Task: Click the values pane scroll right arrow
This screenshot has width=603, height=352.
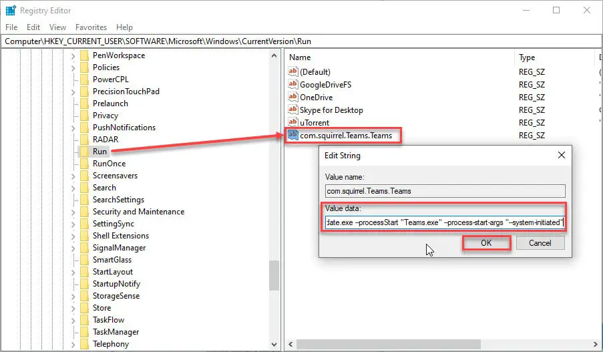Action: 596,344
